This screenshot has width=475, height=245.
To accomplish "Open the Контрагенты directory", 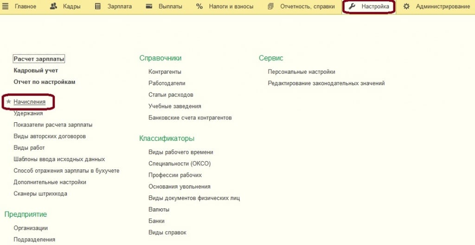I will pos(165,72).
